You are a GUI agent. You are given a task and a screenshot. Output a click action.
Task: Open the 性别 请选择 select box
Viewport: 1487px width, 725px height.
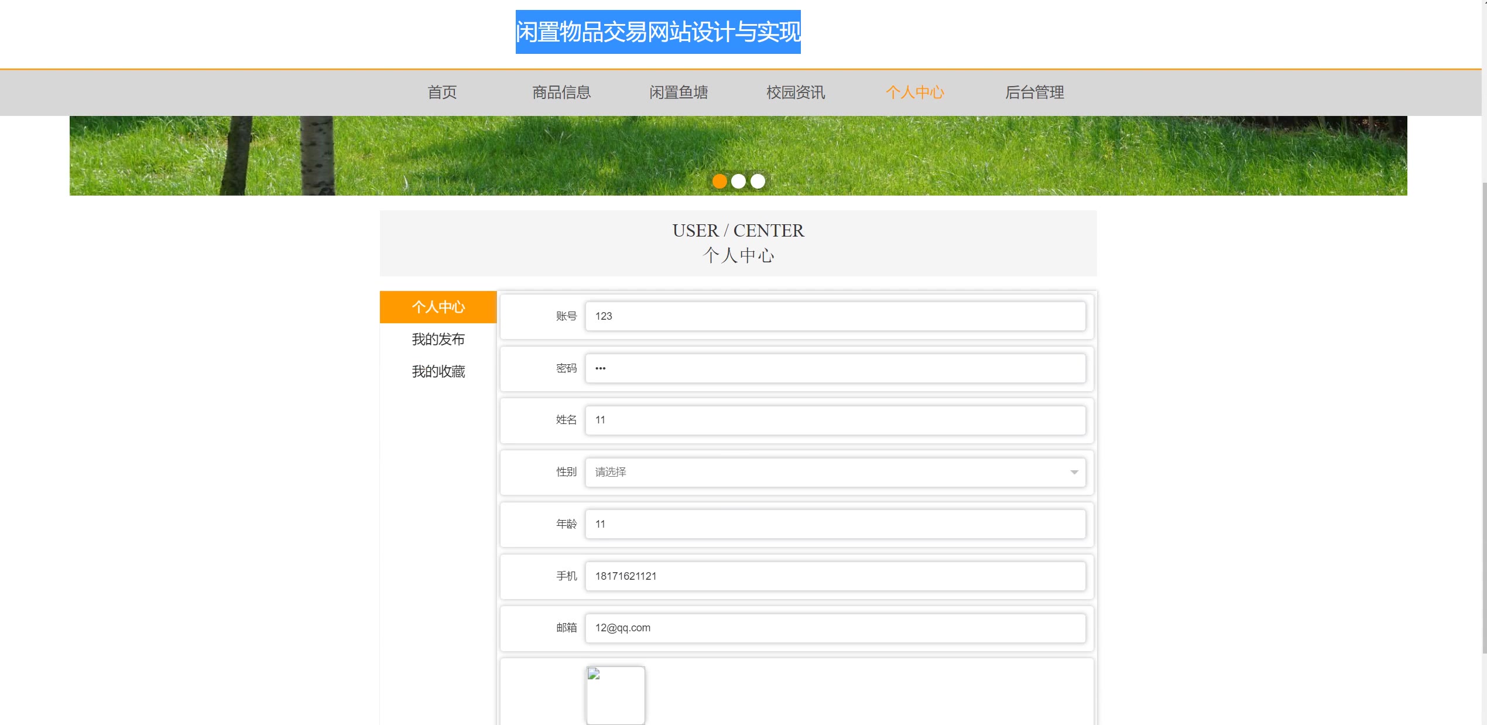834,472
